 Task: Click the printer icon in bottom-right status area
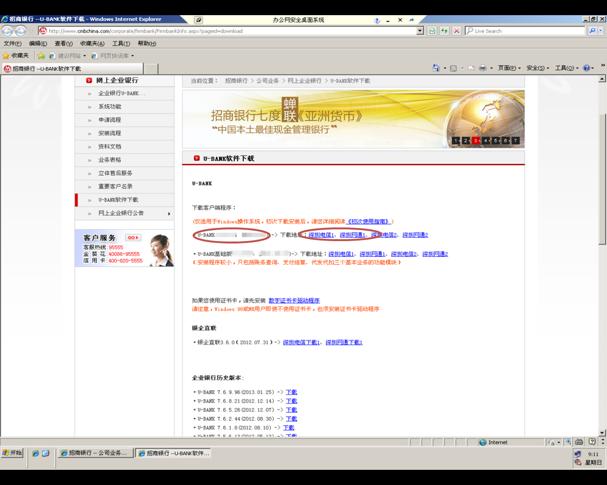coord(579,442)
